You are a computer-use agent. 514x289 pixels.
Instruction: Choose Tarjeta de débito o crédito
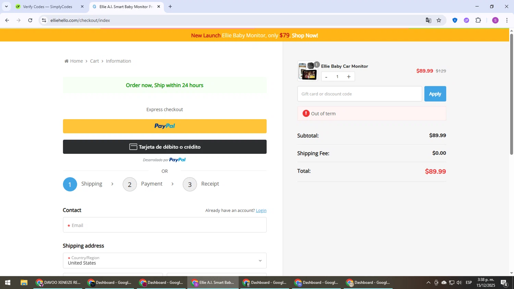164,147
